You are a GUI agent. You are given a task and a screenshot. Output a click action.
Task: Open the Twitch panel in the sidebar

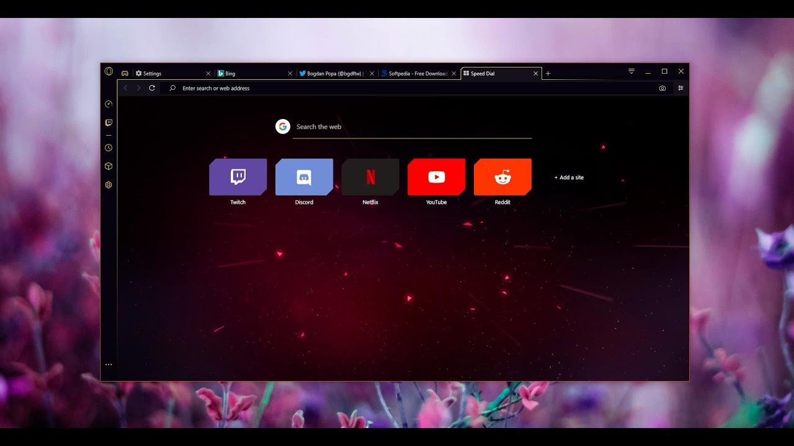[109, 123]
